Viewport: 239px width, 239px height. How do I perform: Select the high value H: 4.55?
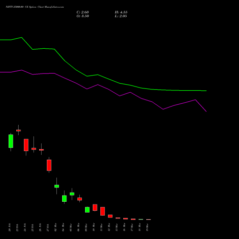pyautogui.click(x=121, y=12)
